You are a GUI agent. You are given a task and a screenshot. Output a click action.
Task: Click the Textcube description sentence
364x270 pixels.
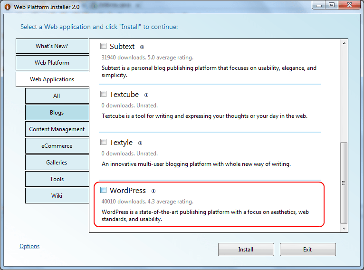click(x=204, y=116)
